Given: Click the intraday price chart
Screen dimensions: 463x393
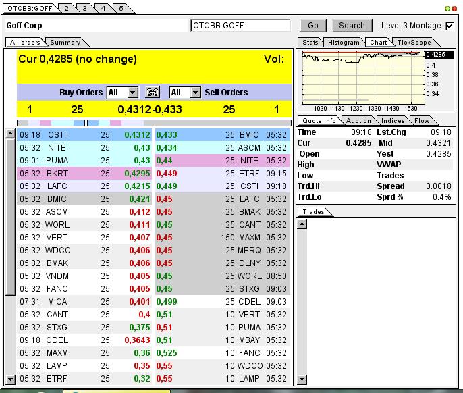Looking at the screenshot, I should [x=363, y=78].
